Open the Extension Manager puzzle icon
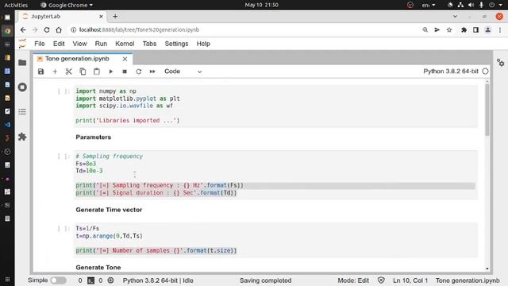This screenshot has width=508, height=286. [22, 137]
